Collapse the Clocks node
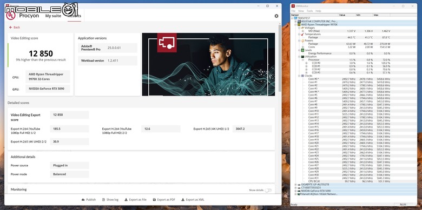 coord(299,76)
